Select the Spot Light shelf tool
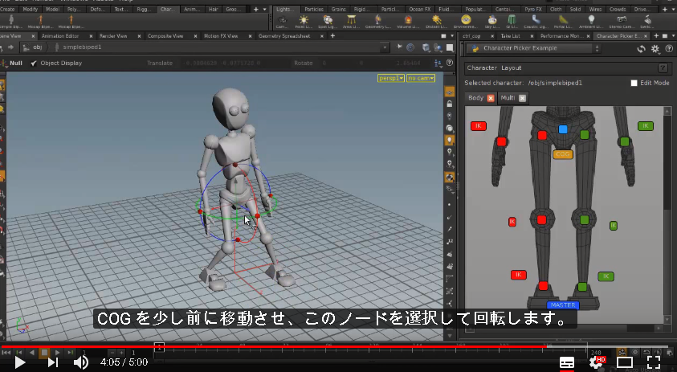The height and width of the screenshot is (372, 677). [328, 21]
